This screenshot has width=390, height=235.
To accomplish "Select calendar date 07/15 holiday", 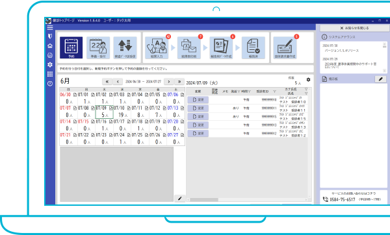I will pyautogui.click(x=86, y=125).
